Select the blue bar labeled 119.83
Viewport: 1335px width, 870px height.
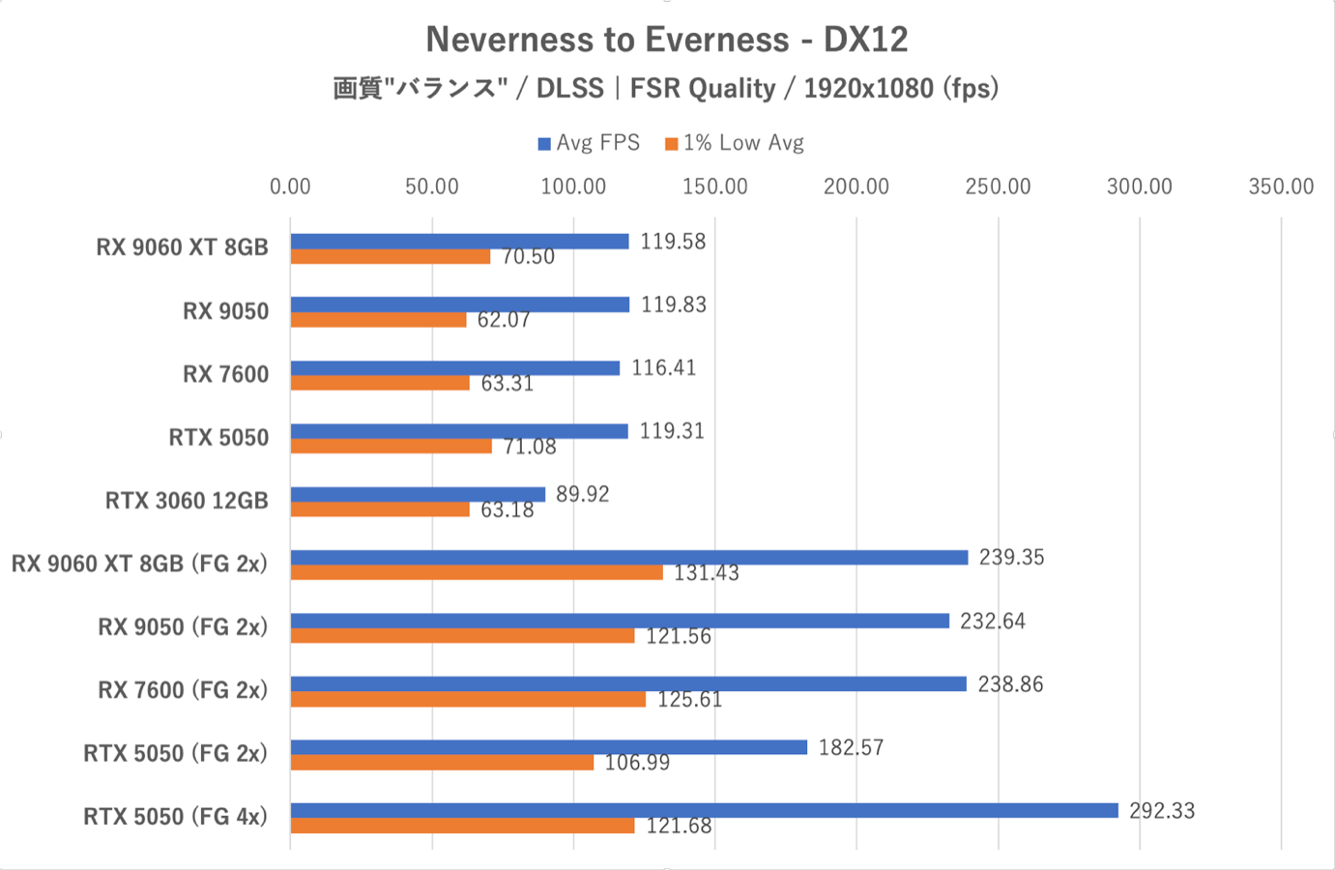(460, 304)
